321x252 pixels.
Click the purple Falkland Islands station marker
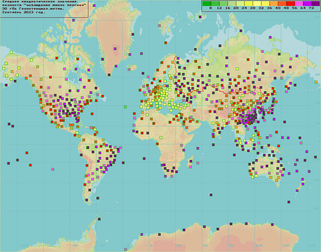coord(98,198)
